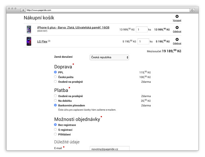Choose Na dobírku payment method
This screenshot has width=205, height=157.
coord(55,101)
